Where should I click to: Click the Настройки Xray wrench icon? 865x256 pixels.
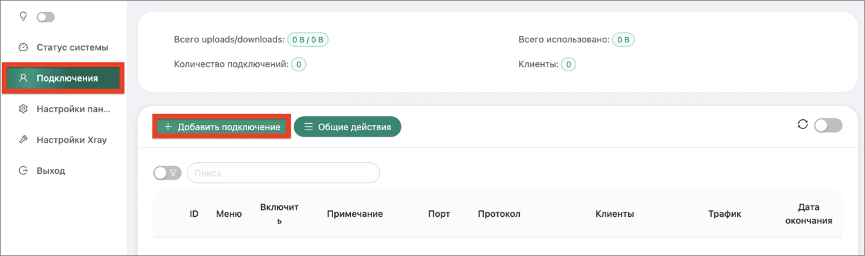click(23, 140)
